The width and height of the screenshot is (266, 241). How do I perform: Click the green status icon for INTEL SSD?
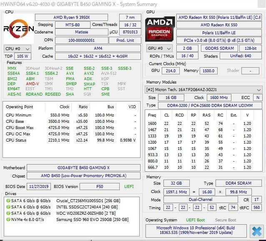pos(8,207)
